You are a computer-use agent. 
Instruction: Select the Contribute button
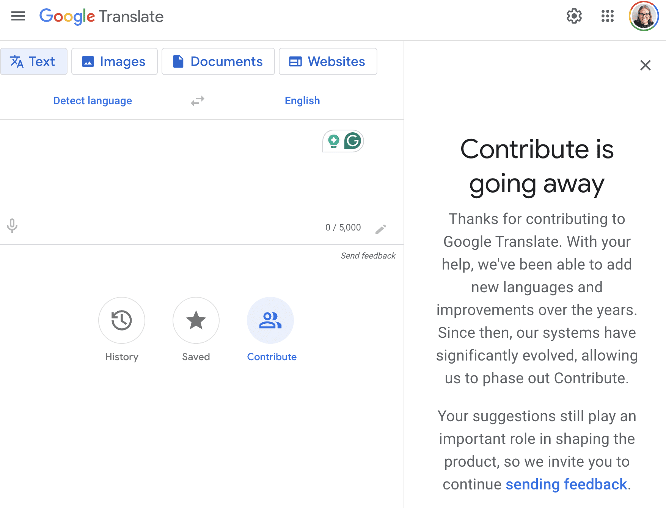270,320
